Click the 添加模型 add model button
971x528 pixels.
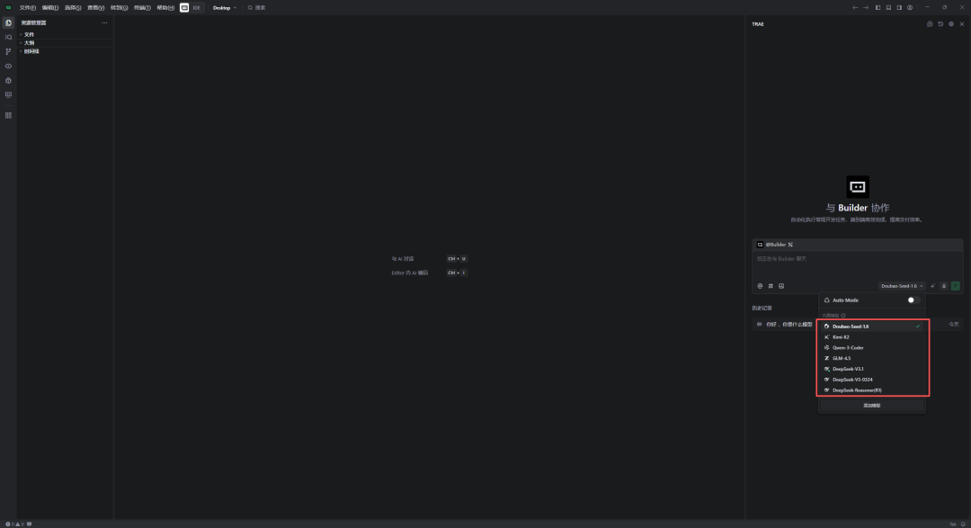tap(872, 406)
